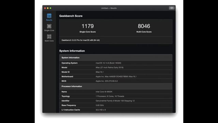Viewport: 218px width, 123px height.
Task: Click the Operating System row label
Action: pos(69,63)
